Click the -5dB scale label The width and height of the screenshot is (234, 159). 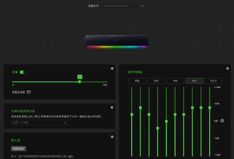pos(217,138)
